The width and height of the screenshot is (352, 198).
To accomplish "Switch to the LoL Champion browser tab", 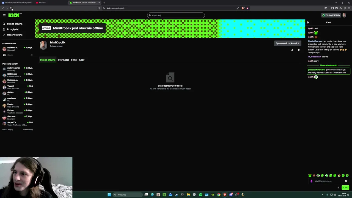I will click(17, 3).
